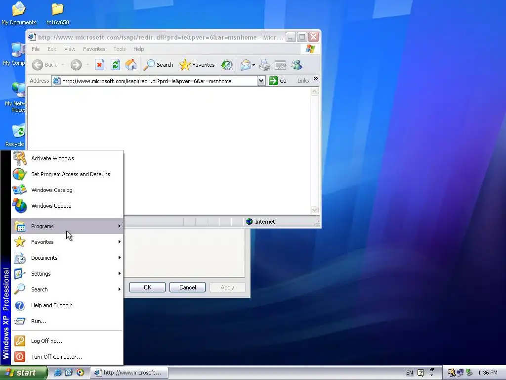
Task: Open the Help menu
Action: (x=139, y=49)
